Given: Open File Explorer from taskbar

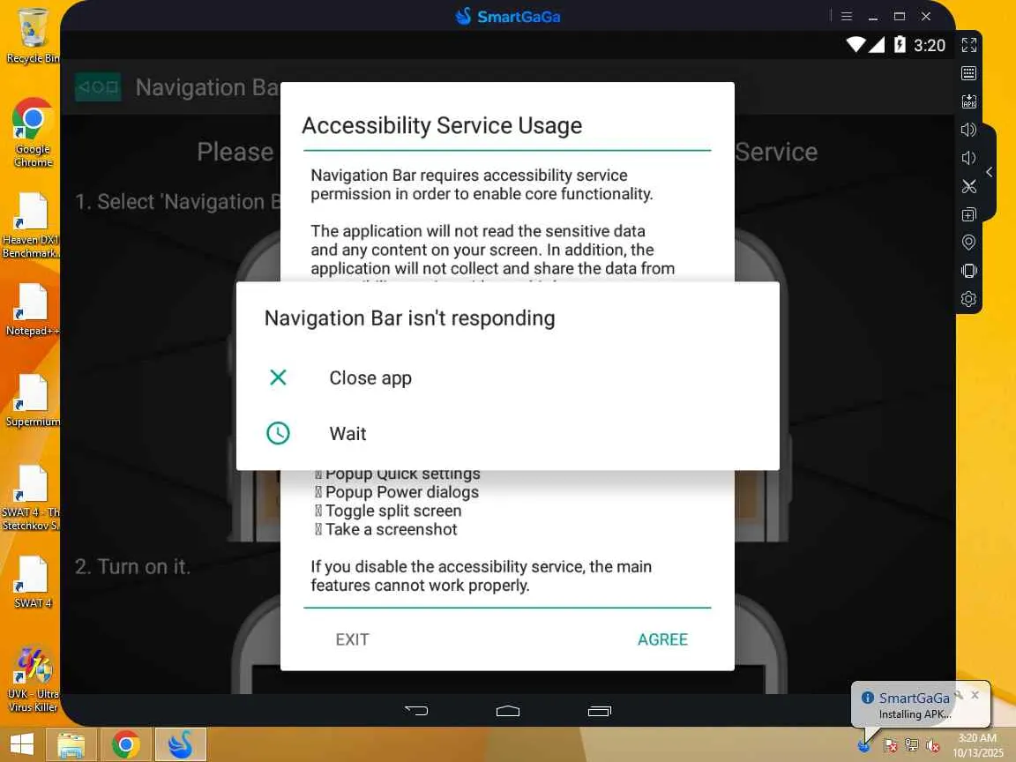Looking at the screenshot, I should pos(71,744).
